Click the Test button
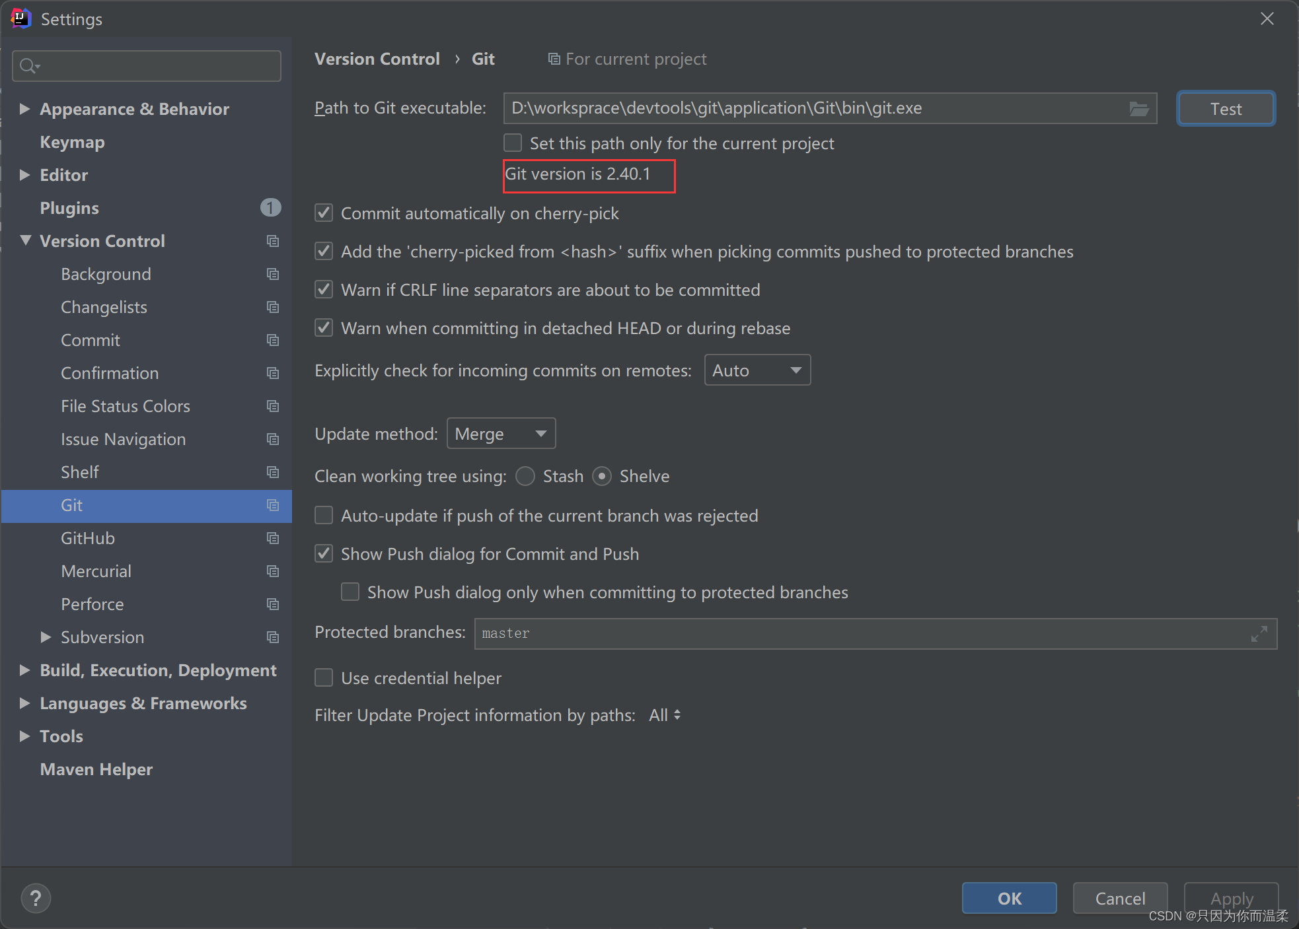Screen dimensions: 1299x929 (1225, 109)
